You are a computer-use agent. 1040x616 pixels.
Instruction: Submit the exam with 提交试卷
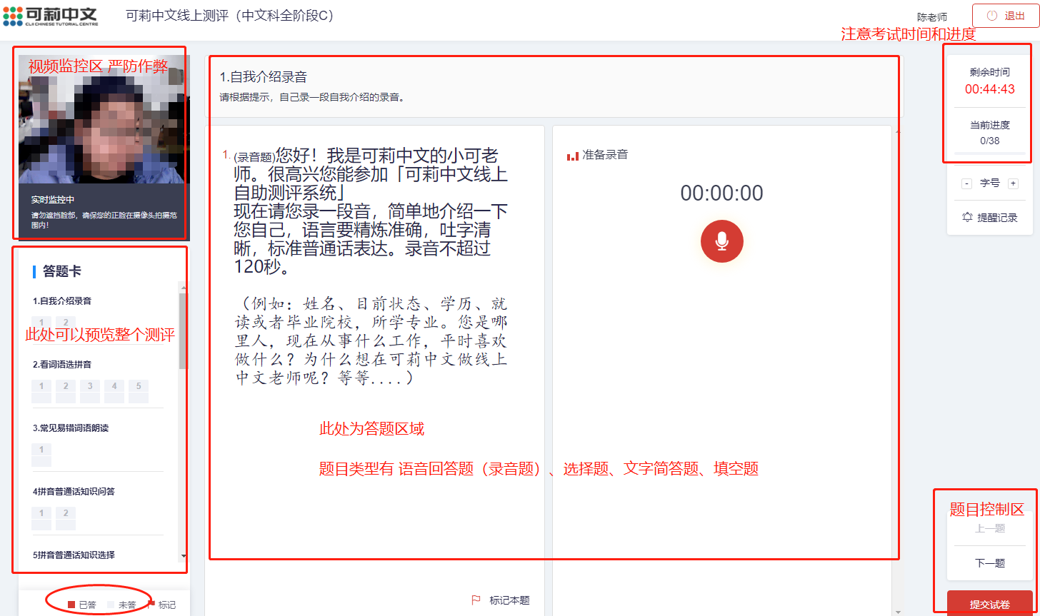989,604
